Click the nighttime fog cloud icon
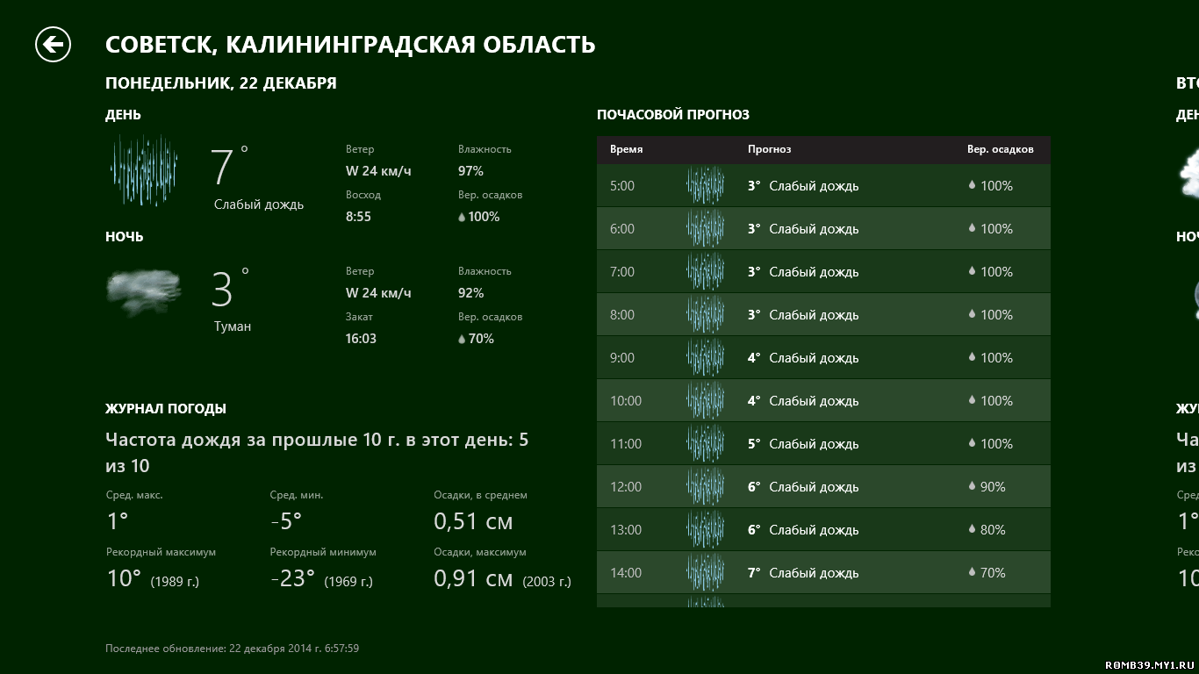Image resolution: width=1199 pixels, height=674 pixels. (144, 290)
